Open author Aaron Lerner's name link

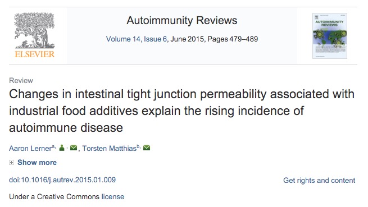coord(30,149)
